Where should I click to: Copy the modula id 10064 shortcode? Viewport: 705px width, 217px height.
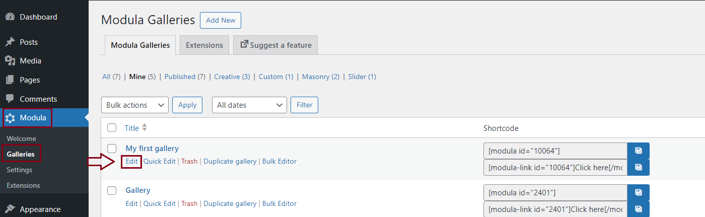tap(638, 151)
